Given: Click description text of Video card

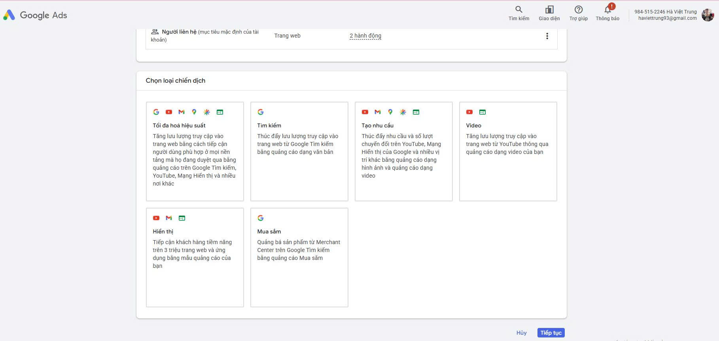Looking at the screenshot, I should (507, 144).
